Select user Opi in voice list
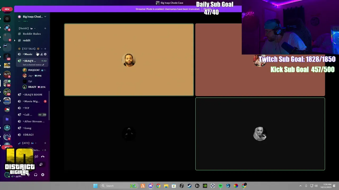This screenshot has height=190, width=339. click(34, 81)
